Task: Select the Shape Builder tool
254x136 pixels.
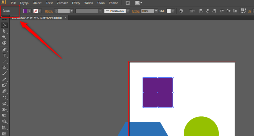Action: (x=4, y=121)
